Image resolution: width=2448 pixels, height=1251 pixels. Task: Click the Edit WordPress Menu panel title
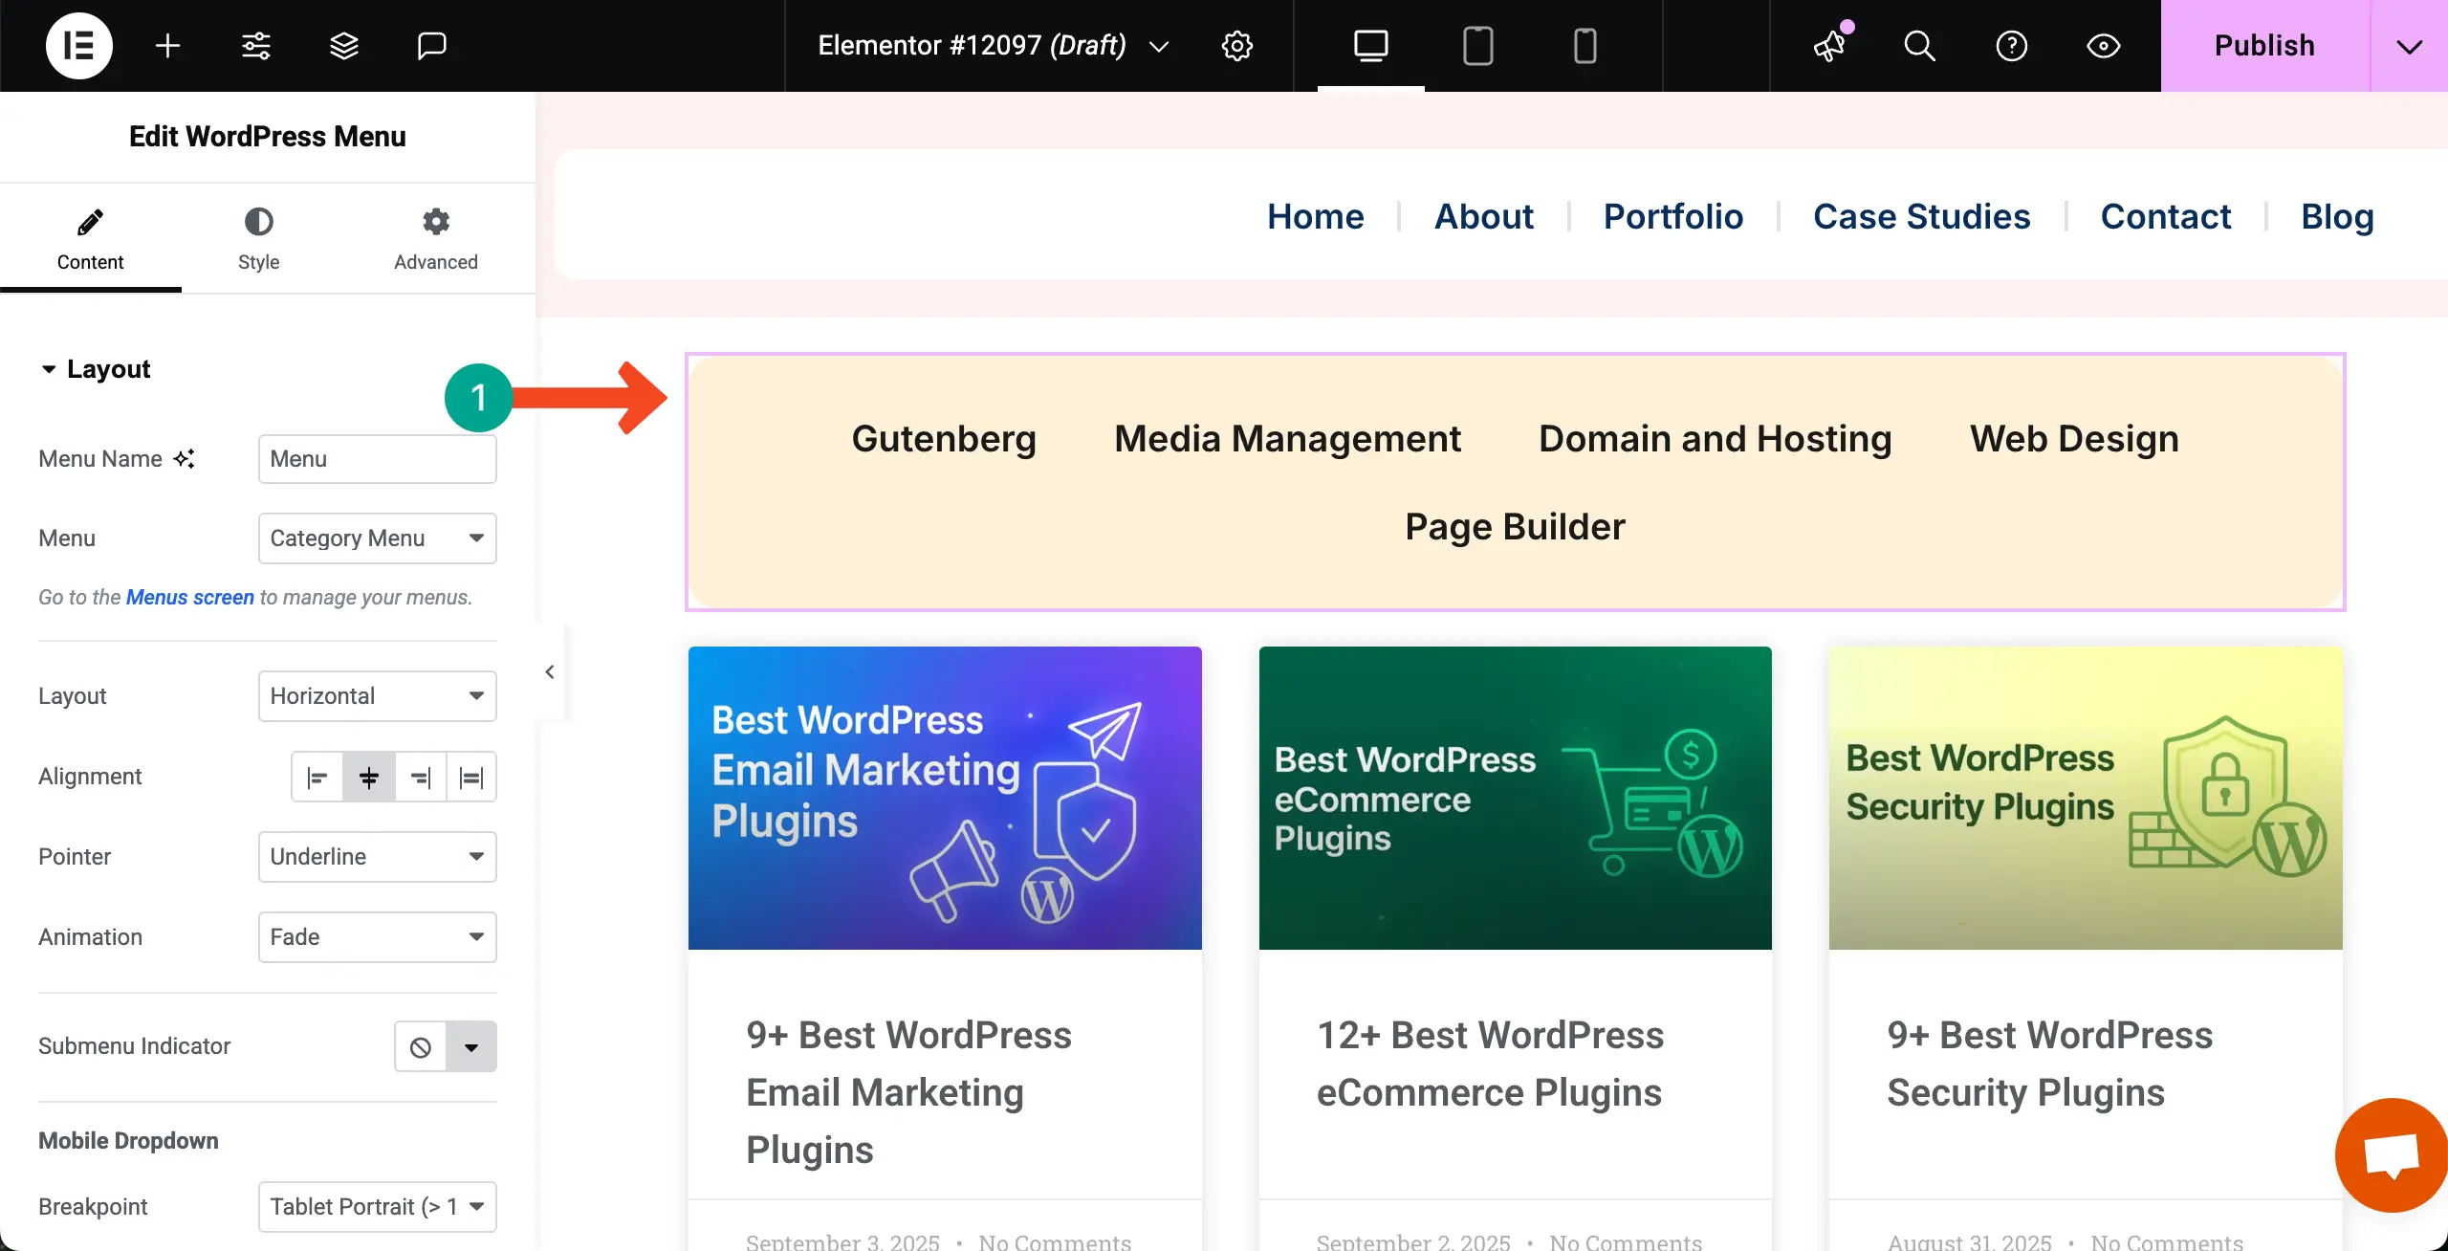coord(268,137)
